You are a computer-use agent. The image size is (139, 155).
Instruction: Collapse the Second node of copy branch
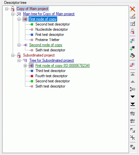(19, 45)
